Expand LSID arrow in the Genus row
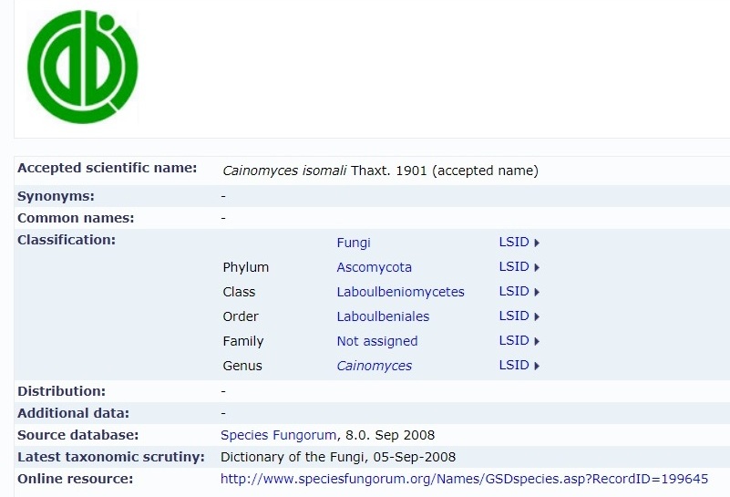This screenshot has width=730, height=497. click(x=537, y=366)
